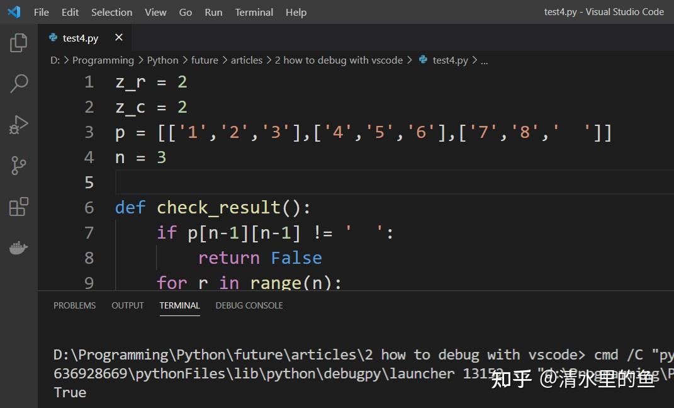
Task: Open the Terminal menu
Action: coord(254,12)
